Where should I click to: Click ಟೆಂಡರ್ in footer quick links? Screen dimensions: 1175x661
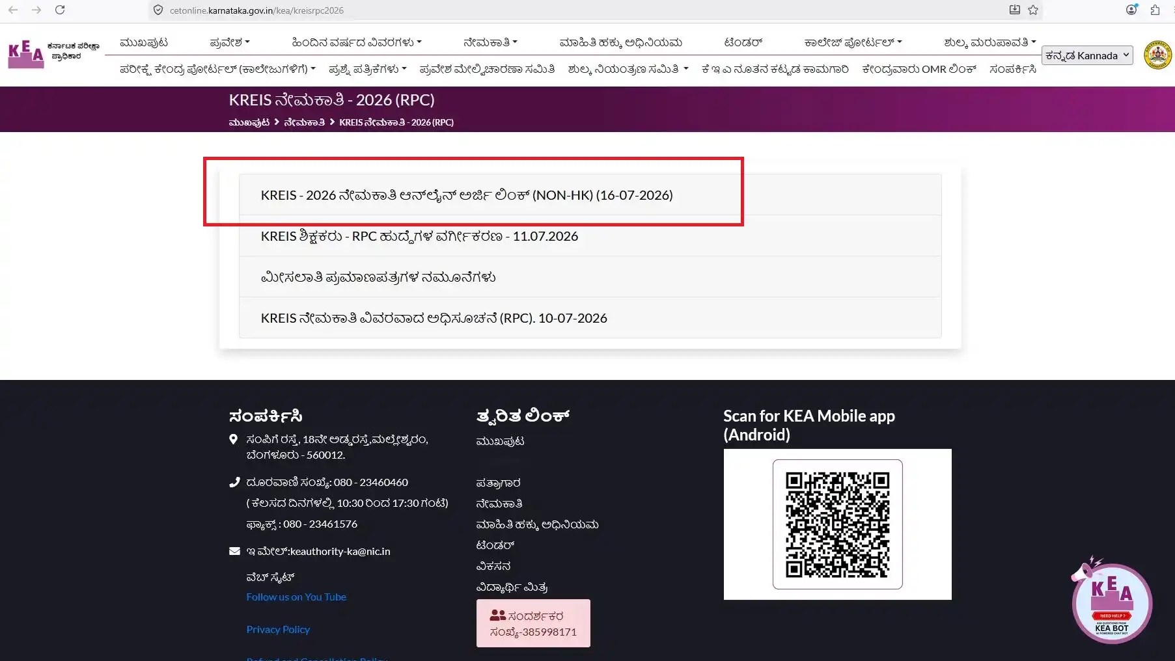pos(495,545)
